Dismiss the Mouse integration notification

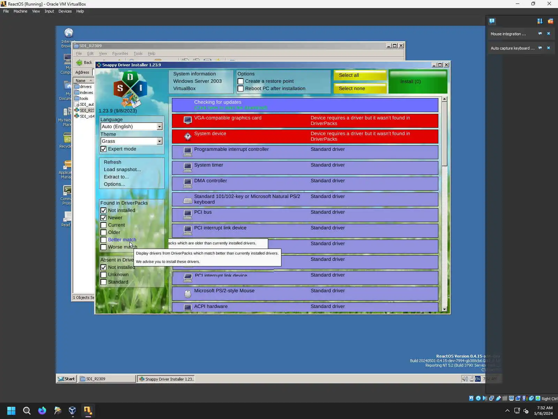click(x=549, y=34)
